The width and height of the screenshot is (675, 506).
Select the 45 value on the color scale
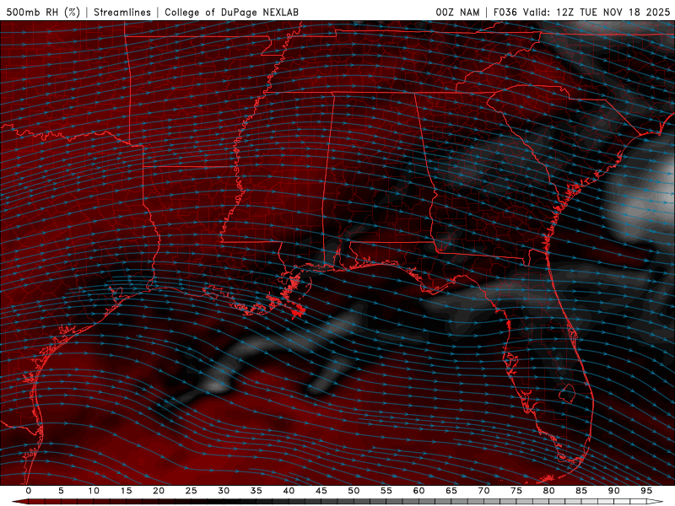click(321, 491)
